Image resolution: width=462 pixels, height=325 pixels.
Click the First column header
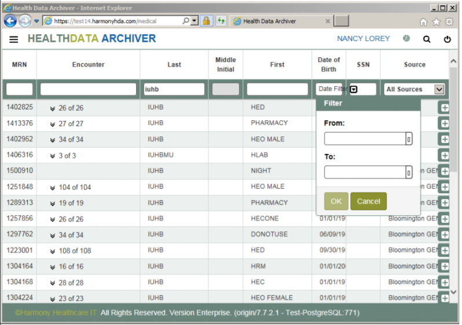click(x=277, y=64)
